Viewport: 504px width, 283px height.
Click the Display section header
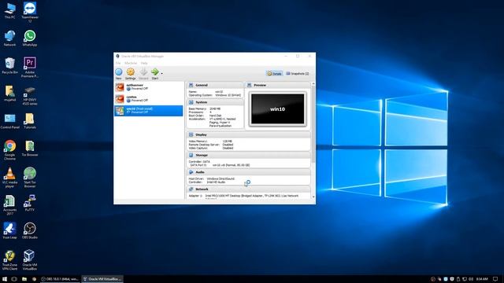pyautogui.click(x=249, y=134)
